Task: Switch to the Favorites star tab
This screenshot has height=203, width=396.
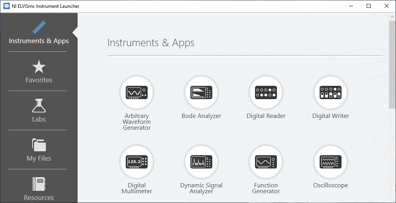Action: (39, 72)
